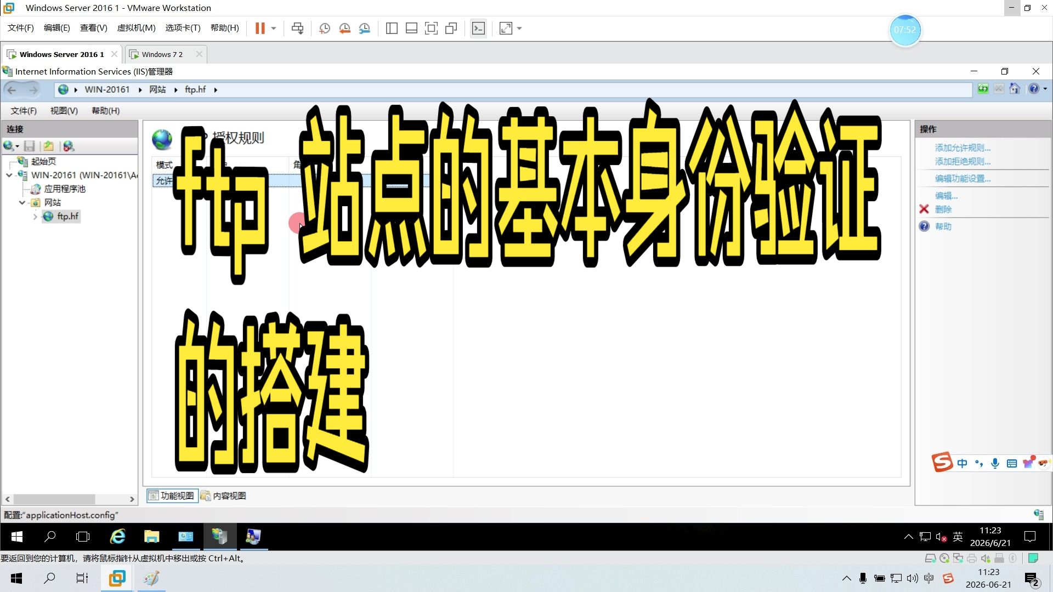Expand the stretch display dropdown arrow
The height and width of the screenshot is (592, 1053).
tap(519, 28)
